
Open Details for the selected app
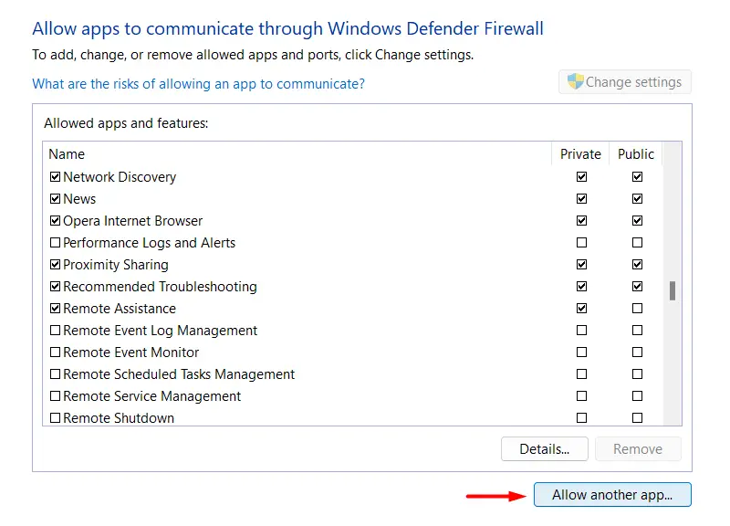[x=544, y=448]
